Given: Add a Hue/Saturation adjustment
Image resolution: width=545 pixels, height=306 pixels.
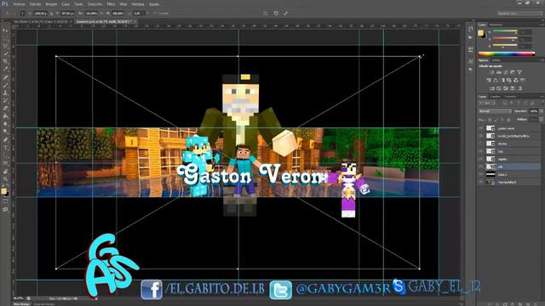Looking at the screenshot, I should click(489, 80).
